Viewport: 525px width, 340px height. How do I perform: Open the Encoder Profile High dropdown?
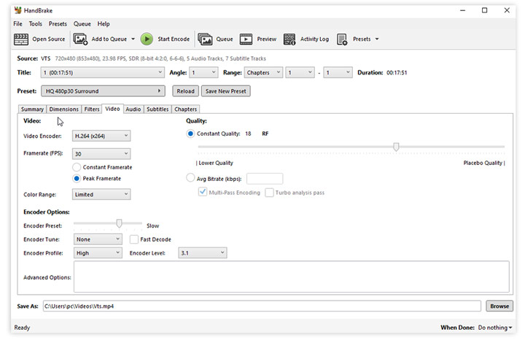98,253
